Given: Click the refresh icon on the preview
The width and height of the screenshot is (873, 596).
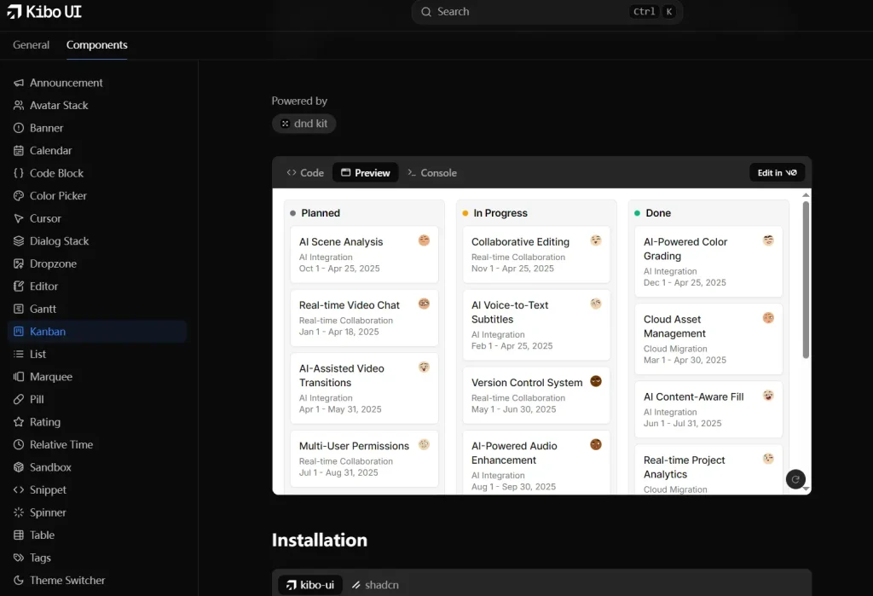Looking at the screenshot, I should click(795, 479).
